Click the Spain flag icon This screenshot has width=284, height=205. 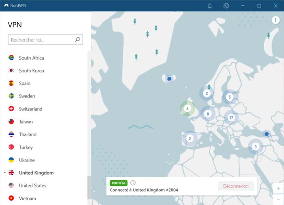tap(11, 83)
